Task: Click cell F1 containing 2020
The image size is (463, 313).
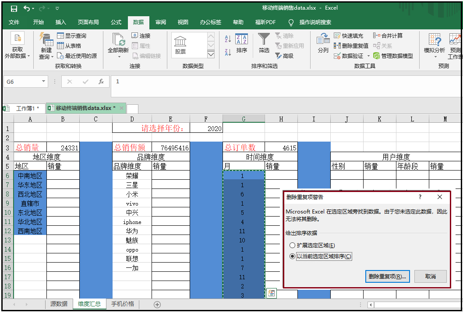Action: click(206, 128)
